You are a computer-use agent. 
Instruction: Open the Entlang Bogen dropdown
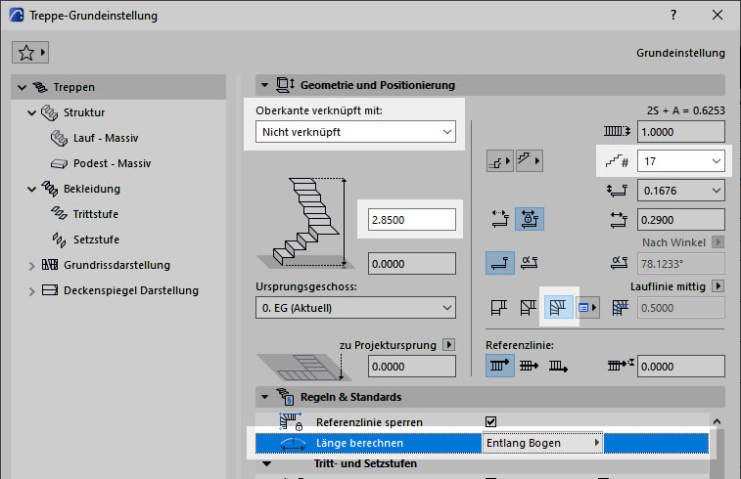542,443
